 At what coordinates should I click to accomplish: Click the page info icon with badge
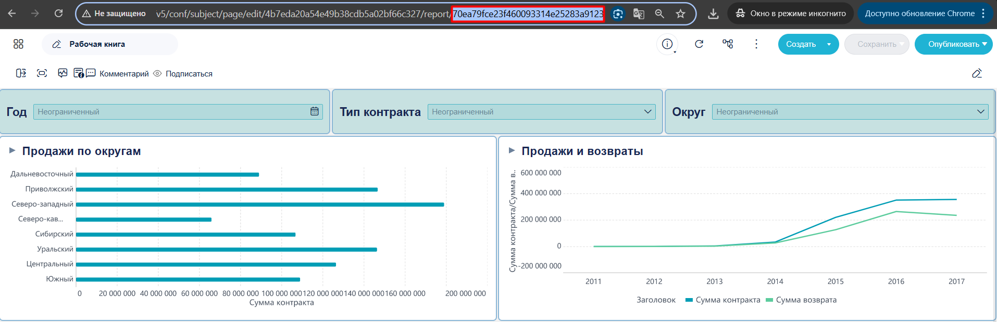(79, 73)
